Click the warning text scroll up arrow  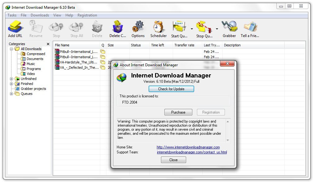click(x=228, y=122)
